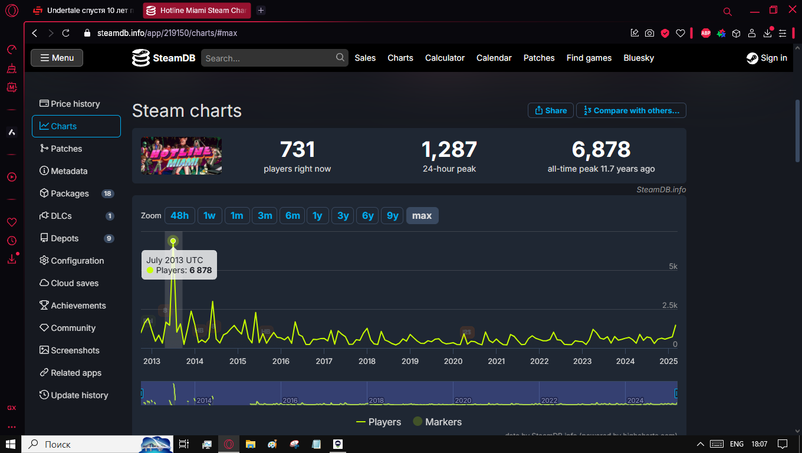Open Calendar in navigation
This screenshot has width=802, height=453.
tap(494, 58)
